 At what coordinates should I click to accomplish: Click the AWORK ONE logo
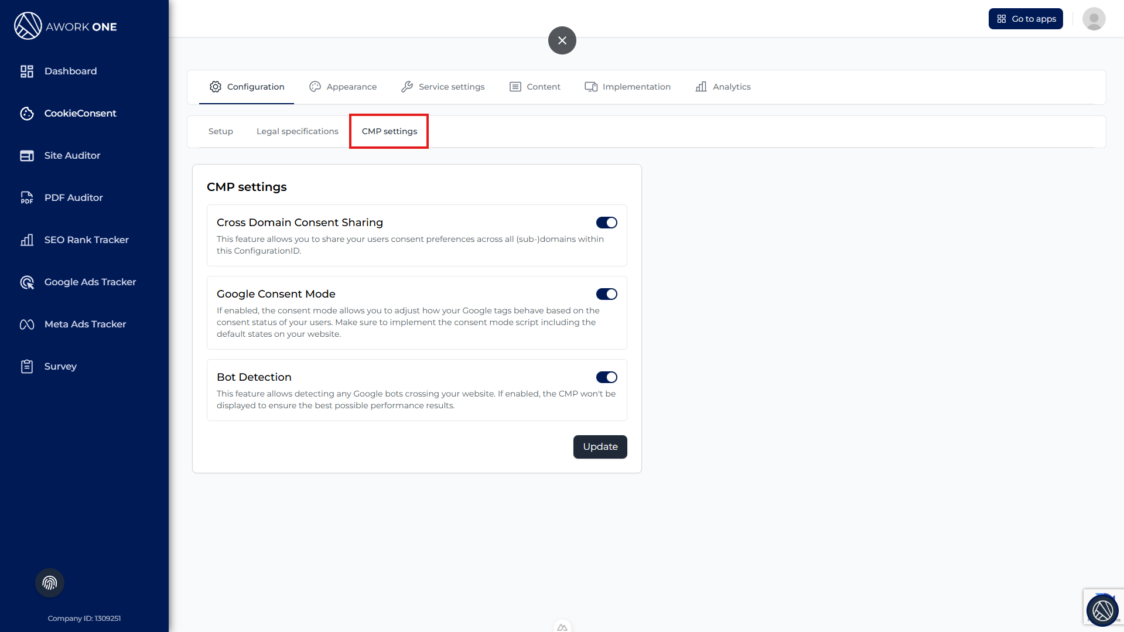pos(66,26)
